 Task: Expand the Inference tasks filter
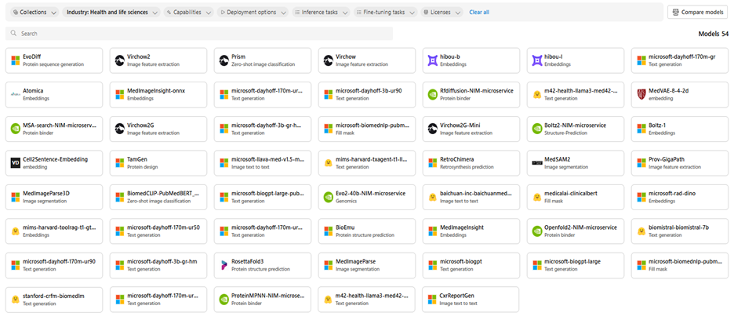click(322, 13)
